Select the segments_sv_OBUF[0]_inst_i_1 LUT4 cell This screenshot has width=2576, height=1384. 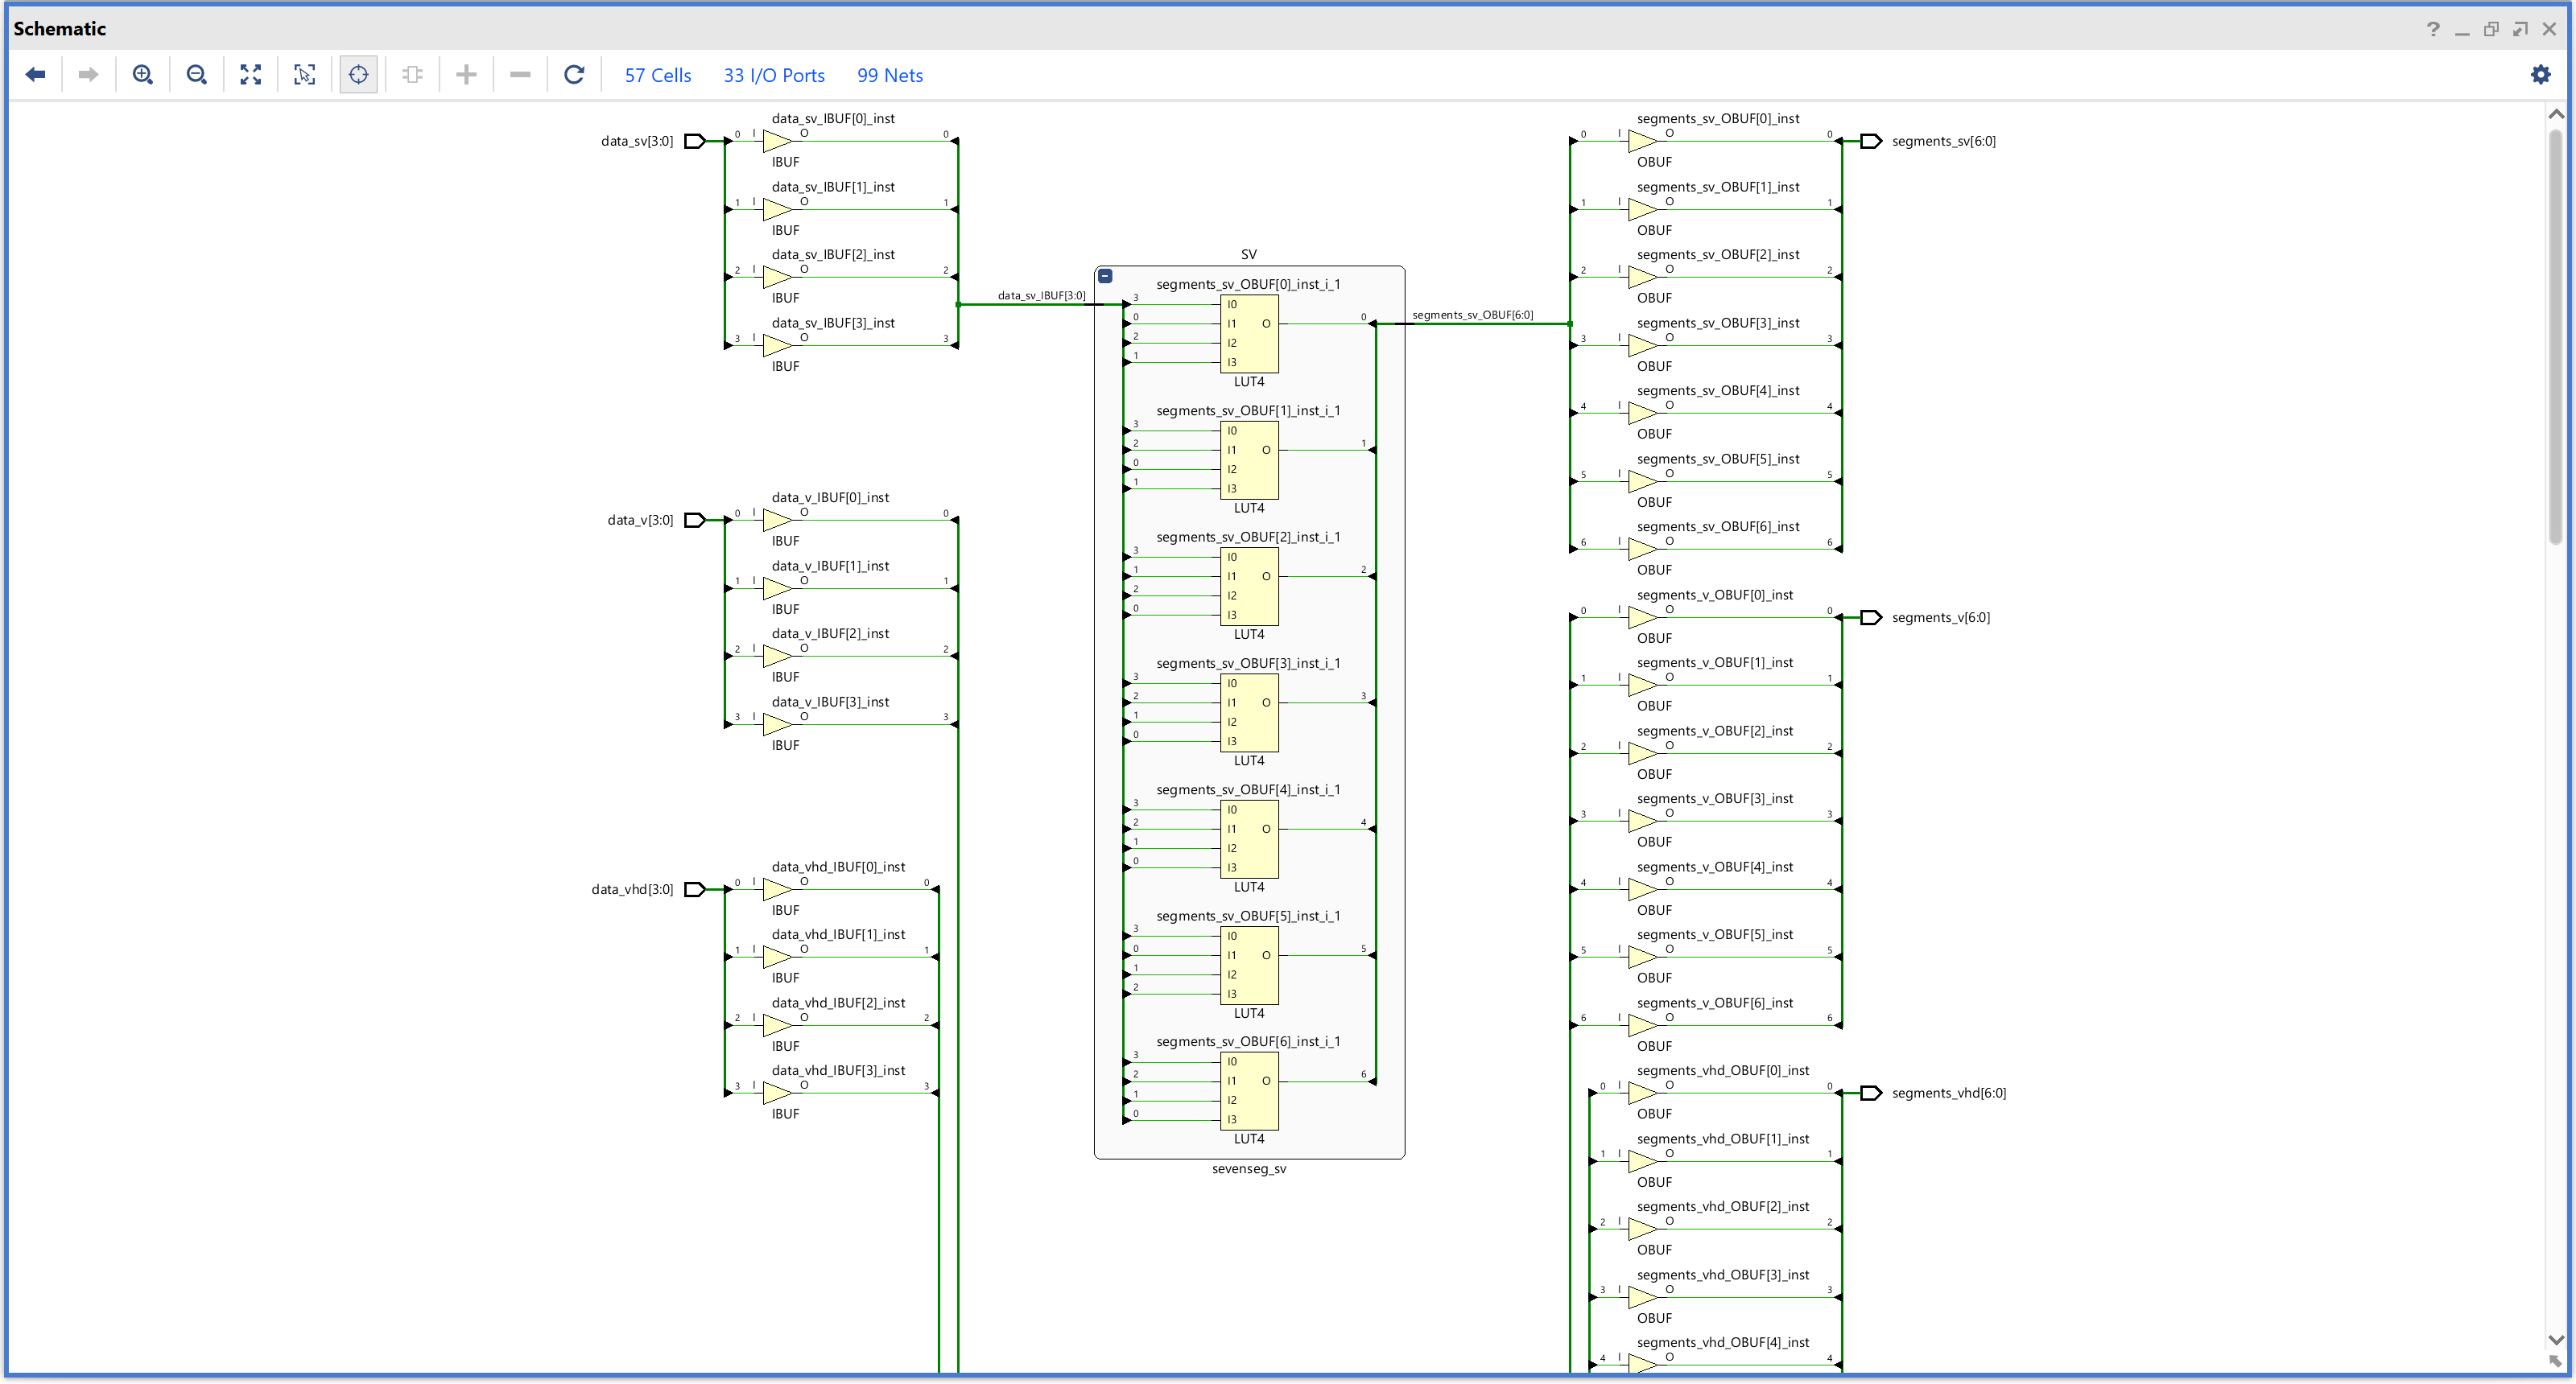click(x=1249, y=334)
